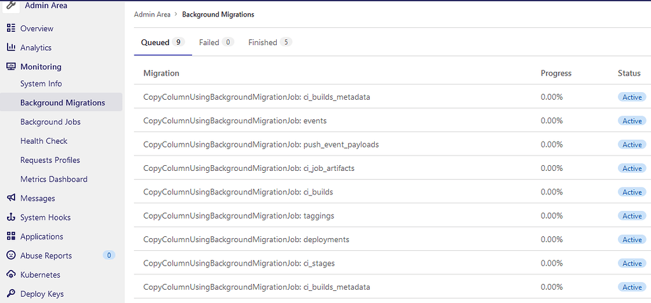Screen dimensions: 651x303
Task: Click the Deploy Keys key icon
Action: pos(11,293)
